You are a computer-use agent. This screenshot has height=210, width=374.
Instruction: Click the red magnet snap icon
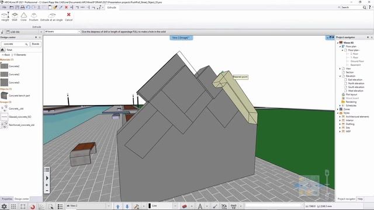coord(33,206)
